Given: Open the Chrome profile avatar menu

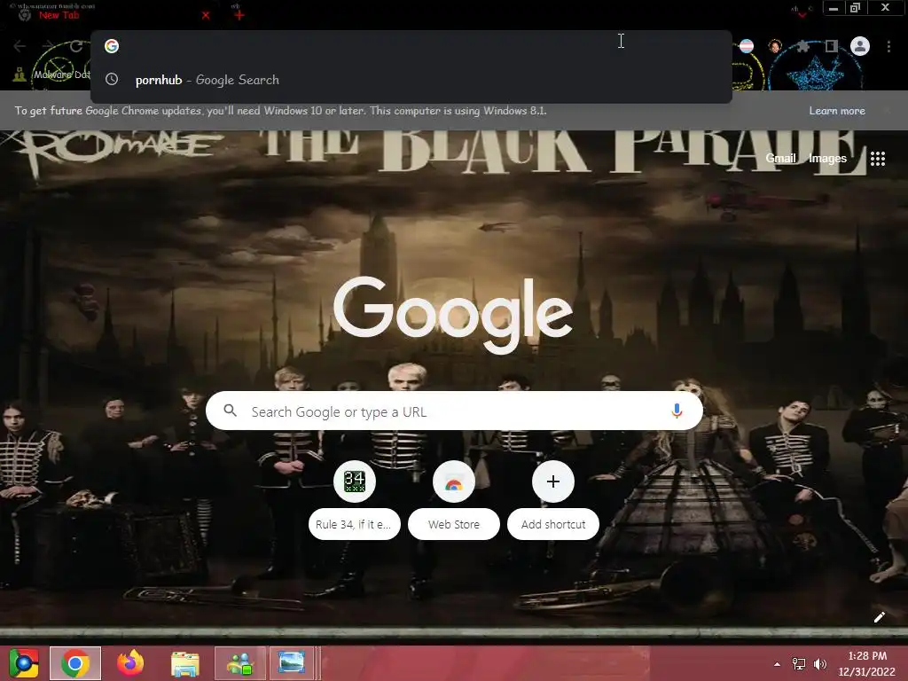Looking at the screenshot, I should click(x=860, y=46).
